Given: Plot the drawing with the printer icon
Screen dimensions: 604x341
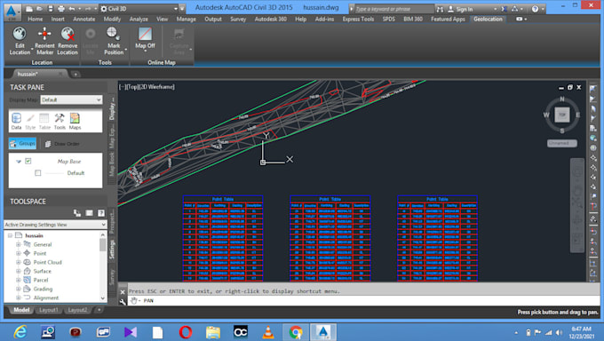Looking at the screenshot, I should (x=61, y=9).
